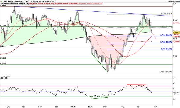Click the mai month label on time axis

coord(138,107)
